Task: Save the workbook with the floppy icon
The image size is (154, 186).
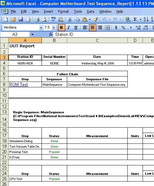Action: 21,19
